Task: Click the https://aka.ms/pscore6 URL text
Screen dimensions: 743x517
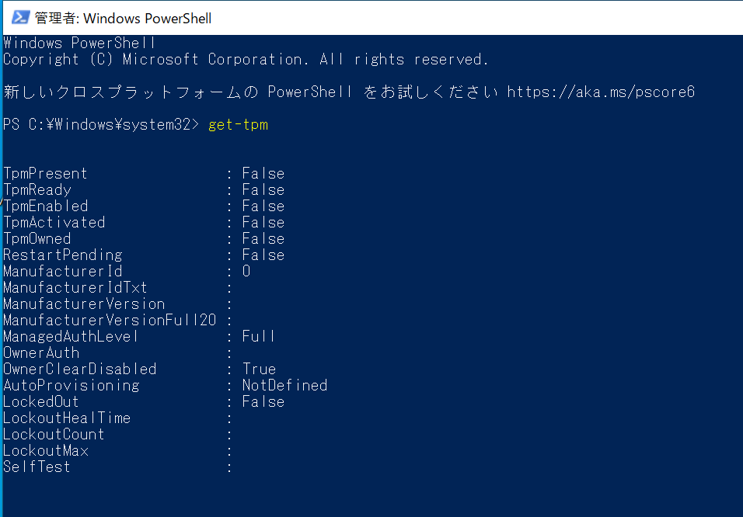Action: point(601,92)
